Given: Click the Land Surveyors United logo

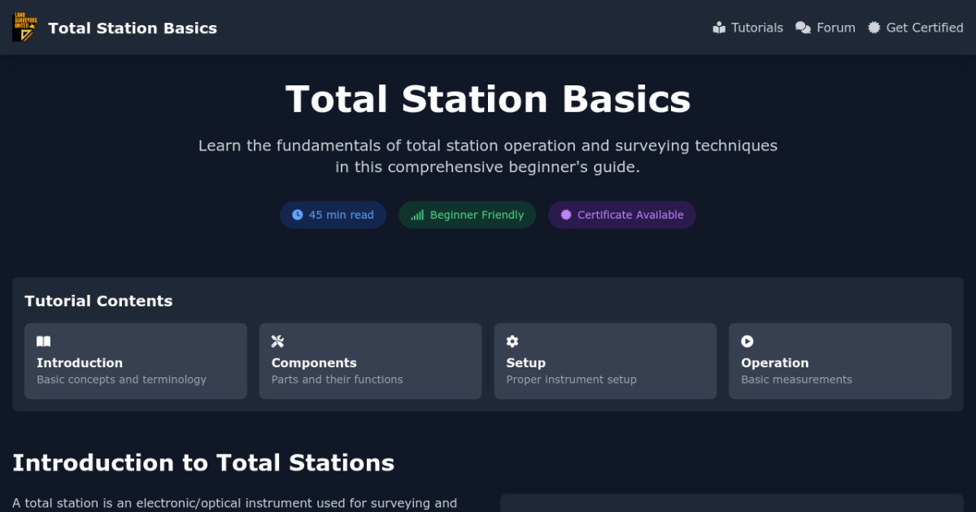Looking at the screenshot, I should pyautogui.click(x=24, y=26).
